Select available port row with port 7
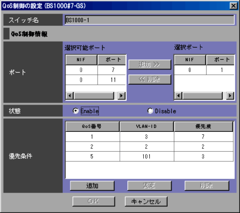 pyautogui.click(x=96, y=70)
